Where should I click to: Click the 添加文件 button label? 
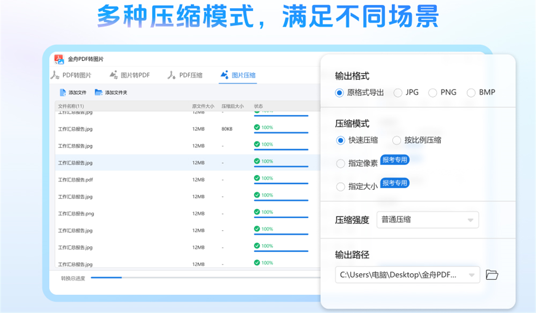point(77,93)
